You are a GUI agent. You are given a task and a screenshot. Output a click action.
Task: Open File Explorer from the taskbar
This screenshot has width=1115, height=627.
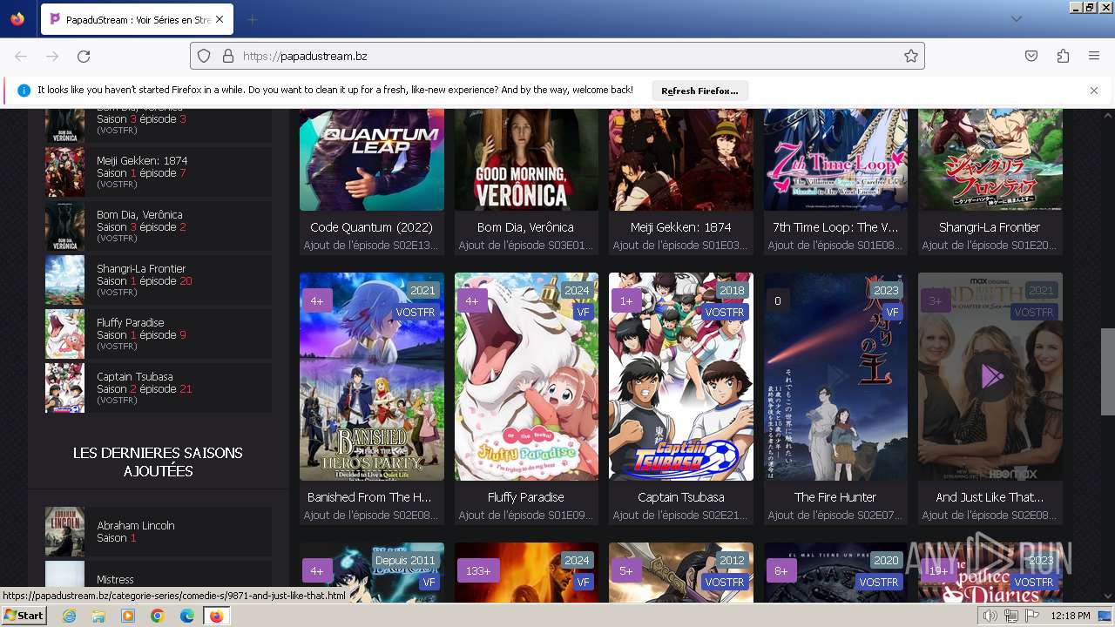pyautogui.click(x=98, y=616)
